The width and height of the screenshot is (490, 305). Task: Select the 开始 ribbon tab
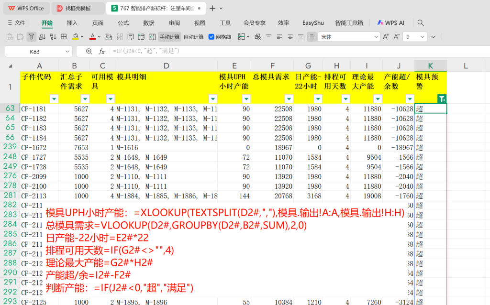pos(47,23)
